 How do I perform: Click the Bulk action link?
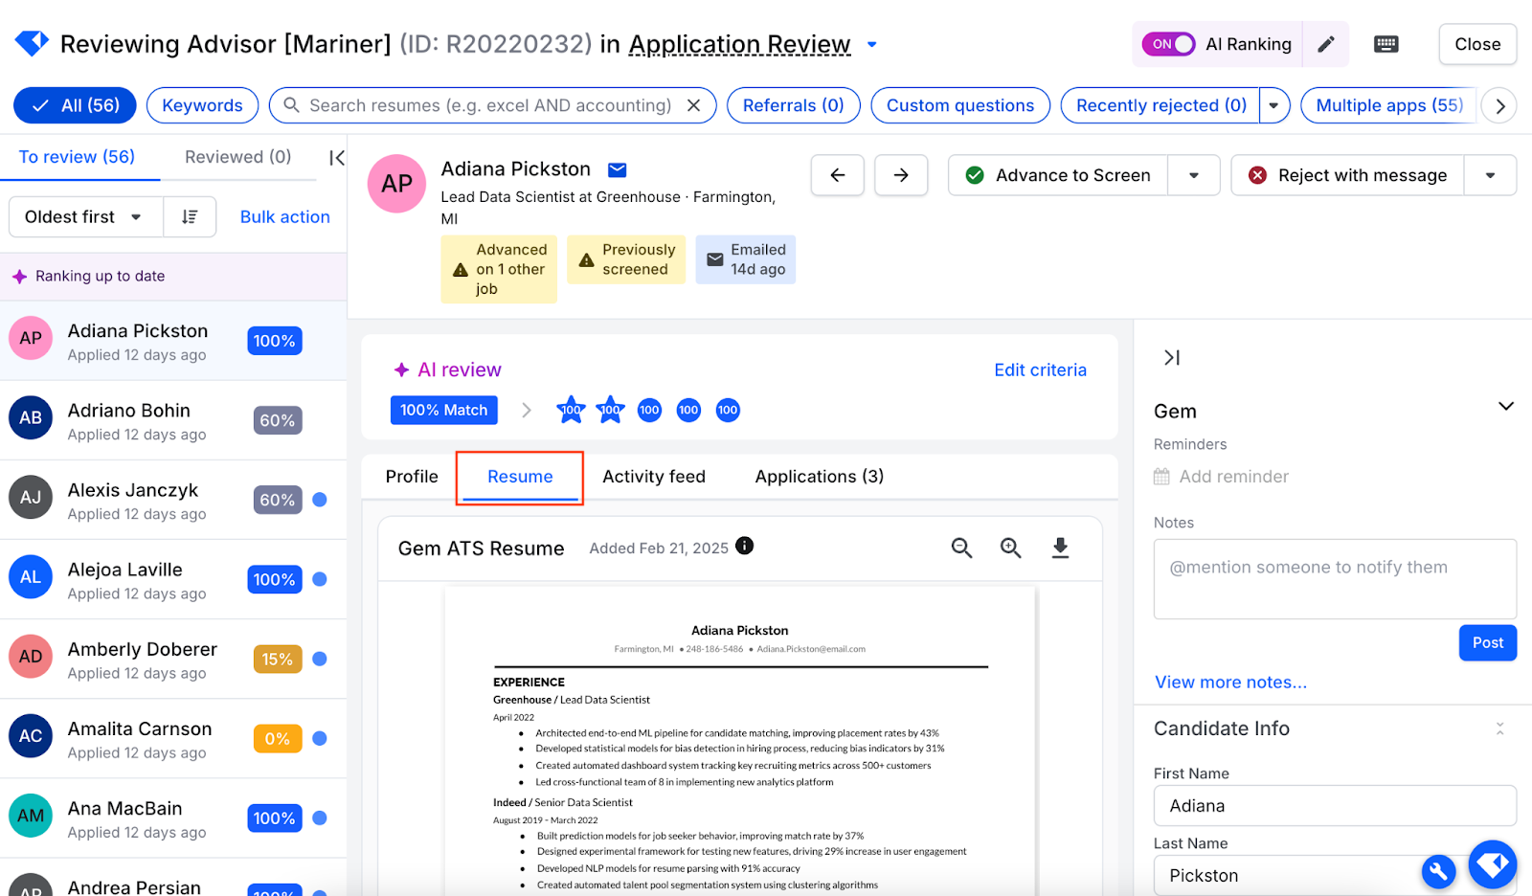(284, 217)
